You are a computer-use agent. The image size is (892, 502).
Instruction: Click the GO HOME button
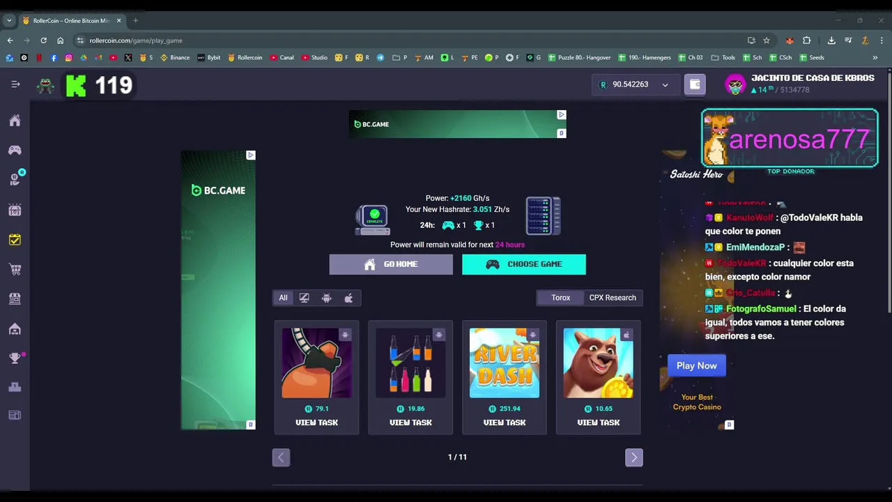click(x=391, y=264)
